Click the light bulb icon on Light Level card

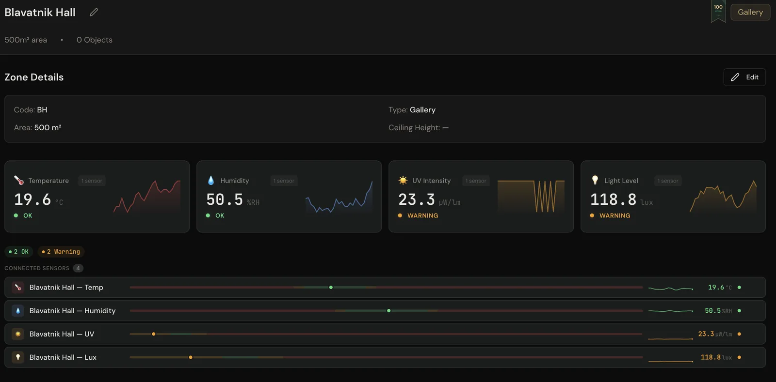595,181
